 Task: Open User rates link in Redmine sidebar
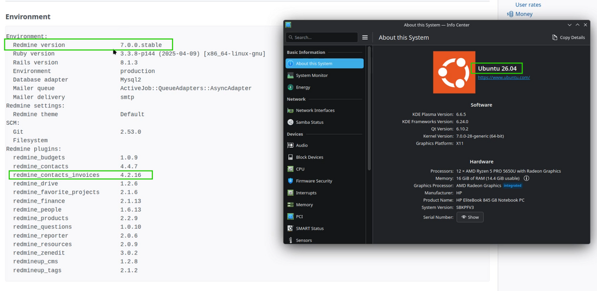point(528,5)
